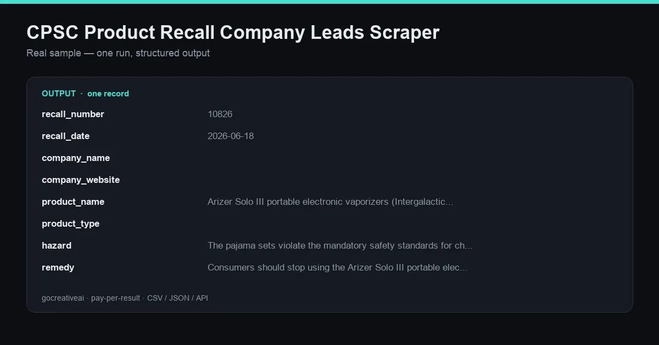Image resolution: width=659 pixels, height=345 pixels.
Task: Select the pajama sets hazard description text
Action: (x=340, y=245)
